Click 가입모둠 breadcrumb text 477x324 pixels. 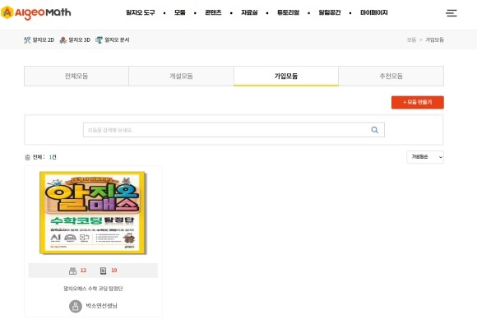click(434, 39)
